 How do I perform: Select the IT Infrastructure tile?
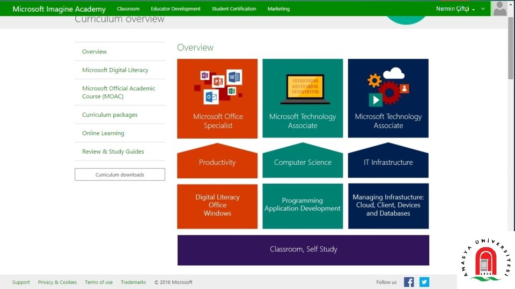coord(388,161)
